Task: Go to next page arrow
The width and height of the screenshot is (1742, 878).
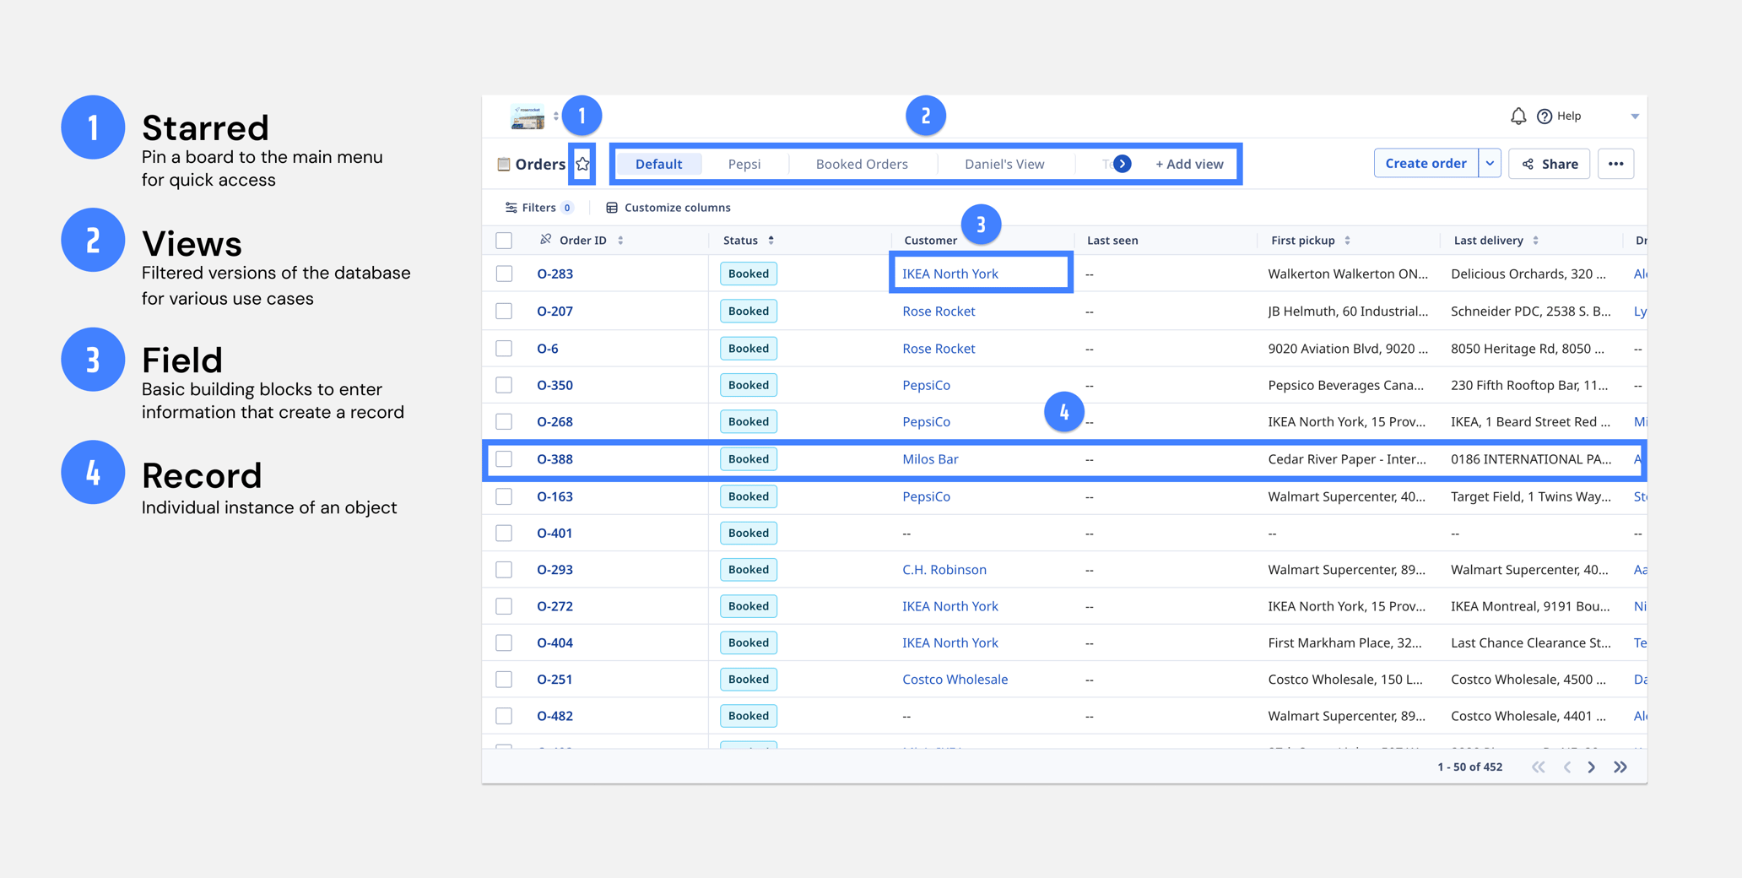Action: coord(1592,767)
